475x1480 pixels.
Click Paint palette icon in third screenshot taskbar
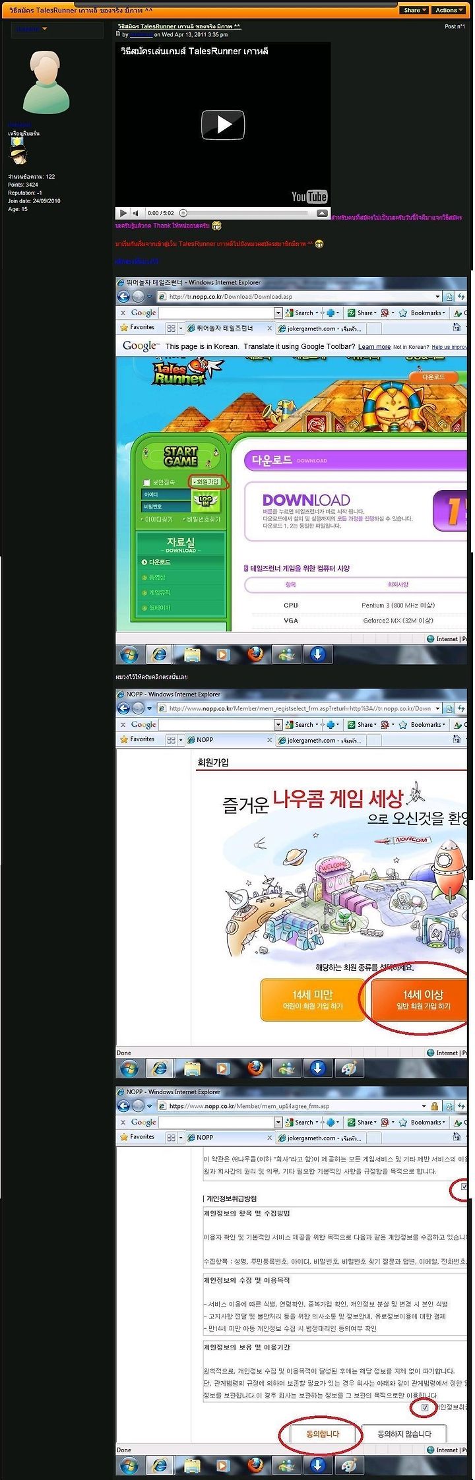(349, 1465)
